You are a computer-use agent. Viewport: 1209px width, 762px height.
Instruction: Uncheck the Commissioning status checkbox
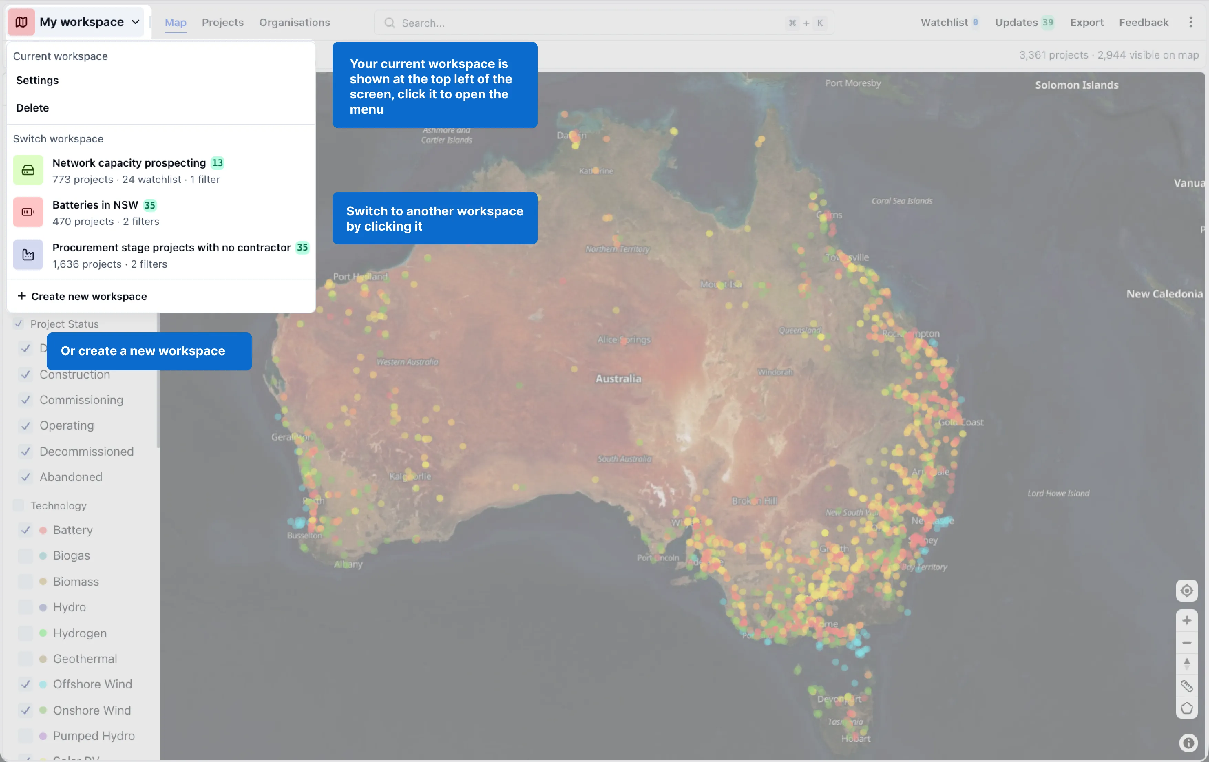click(x=25, y=400)
